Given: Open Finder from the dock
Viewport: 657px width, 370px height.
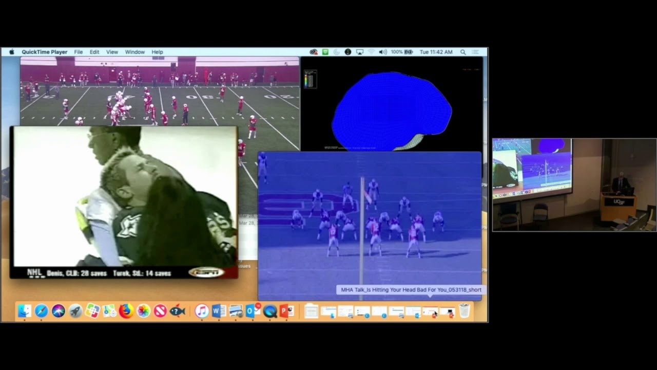Looking at the screenshot, I should pyautogui.click(x=25, y=311).
